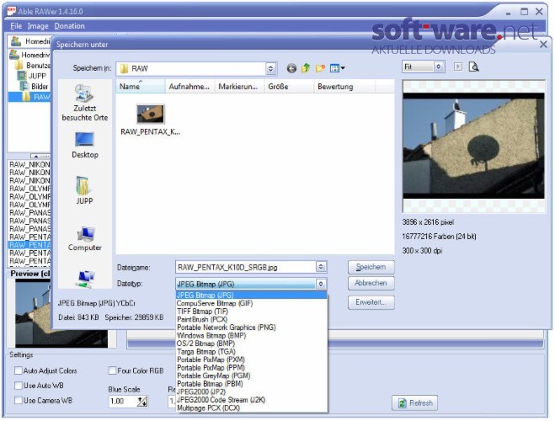
Task: Toggle Use Auto WB checkbox
Action: pos(18,386)
